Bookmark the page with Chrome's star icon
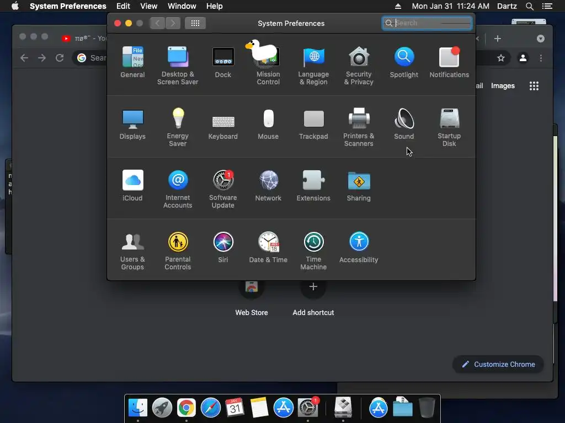Viewport: 565px width, 423px height. point(501,58)
